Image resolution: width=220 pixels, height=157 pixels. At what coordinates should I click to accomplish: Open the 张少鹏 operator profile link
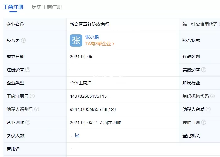click(x=92, y=37)
